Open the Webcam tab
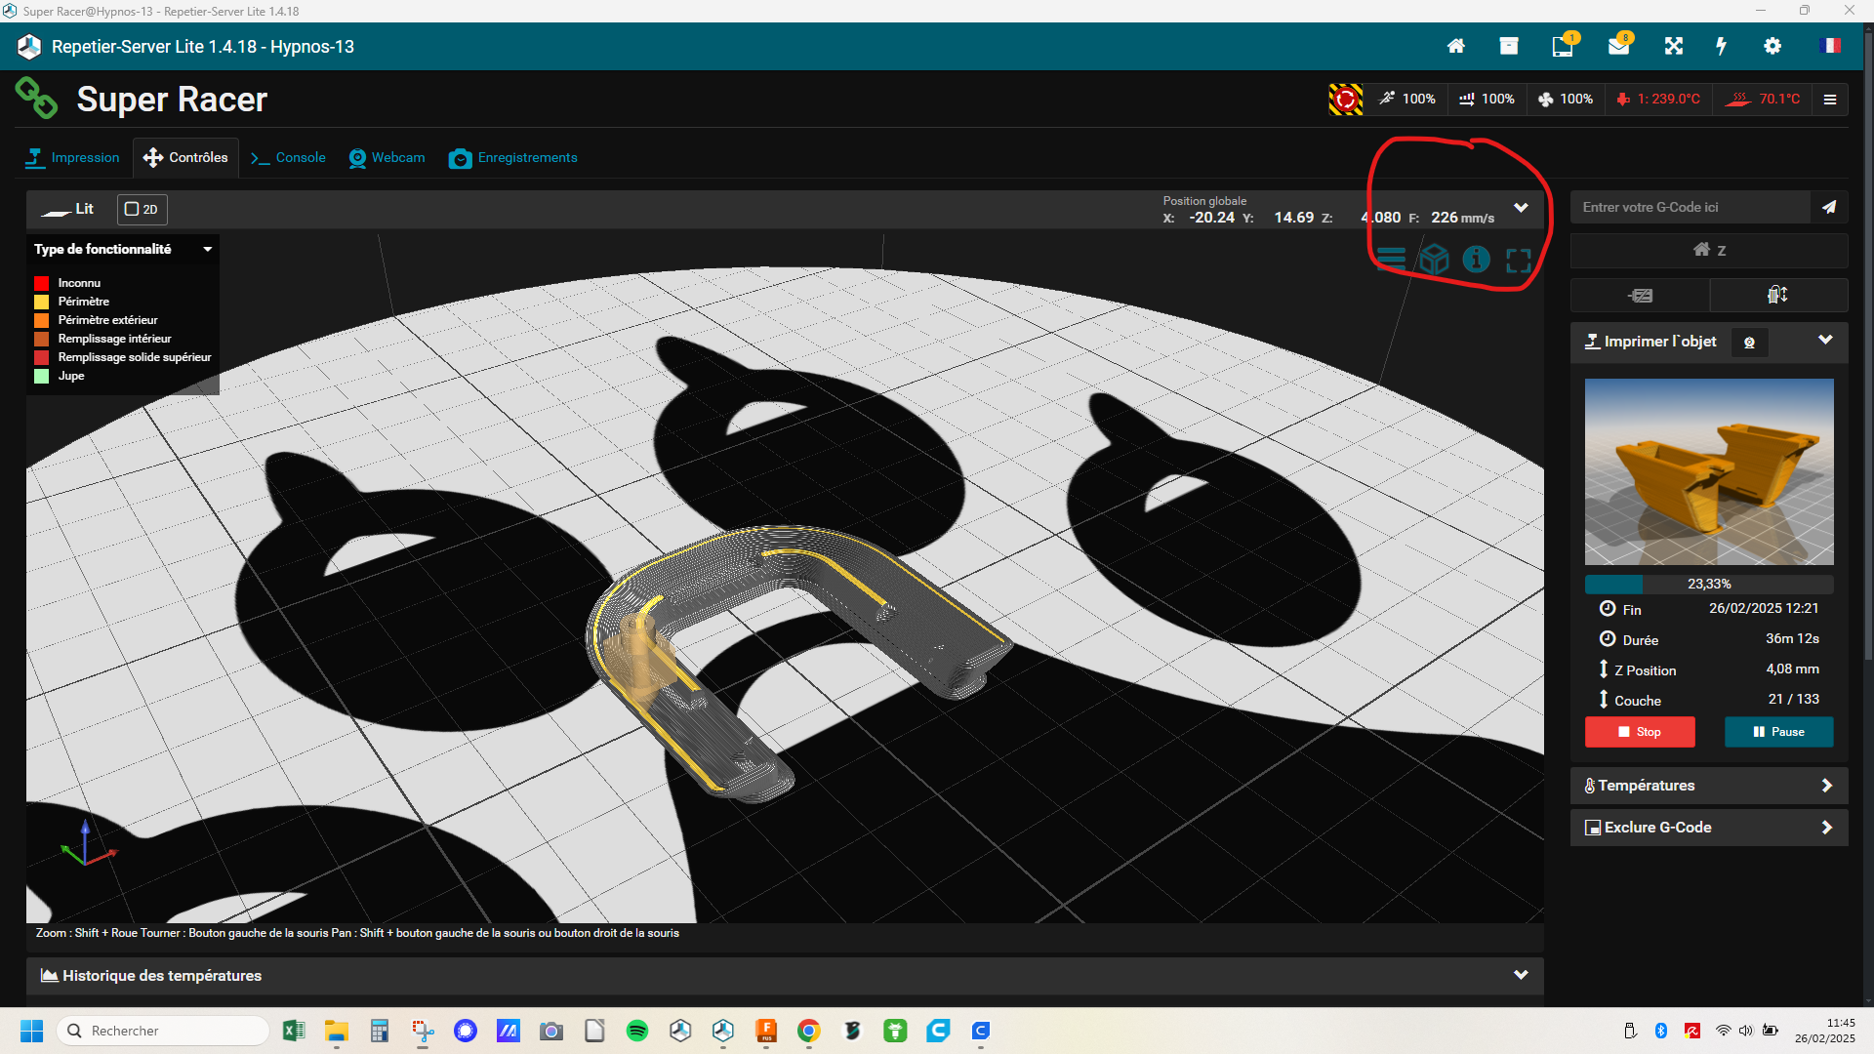This screenshot has height=1054, width=1874. pos(387,157)
